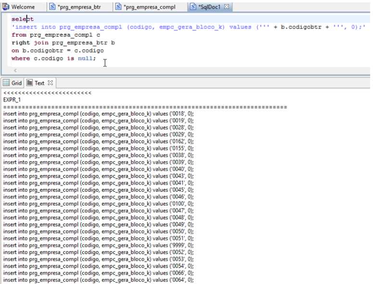Click the SQL file icon on prg_empresa_compl tab
This screenshot has height=284, width=373.
[x=118, y=7]
